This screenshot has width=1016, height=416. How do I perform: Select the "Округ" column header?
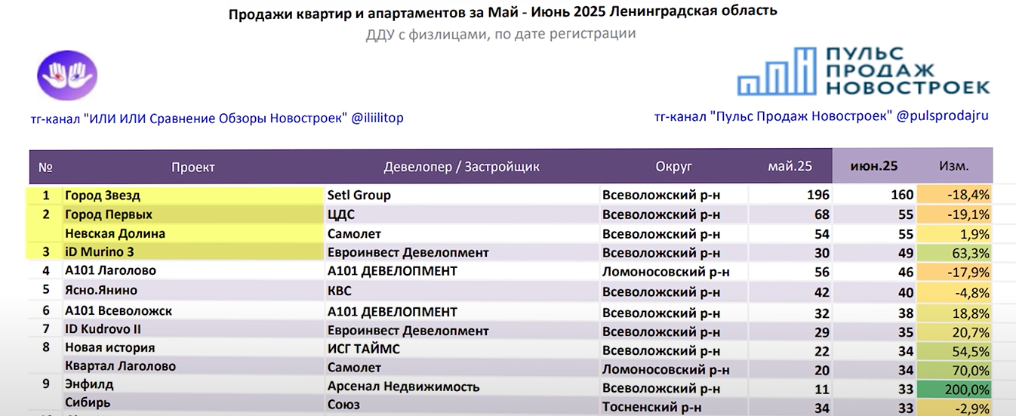tap(674, 167)
